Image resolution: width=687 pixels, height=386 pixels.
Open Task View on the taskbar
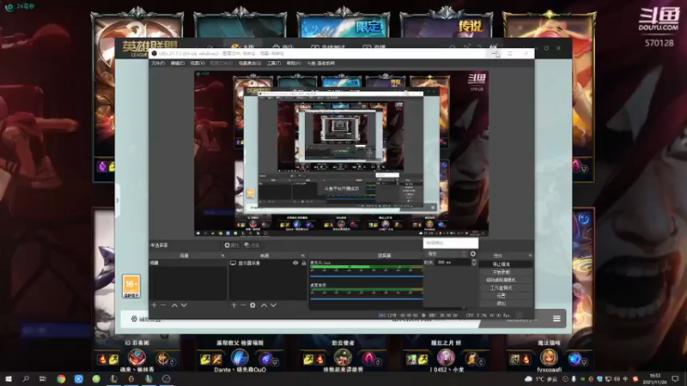pyautogui.click(x=43, y=379)
